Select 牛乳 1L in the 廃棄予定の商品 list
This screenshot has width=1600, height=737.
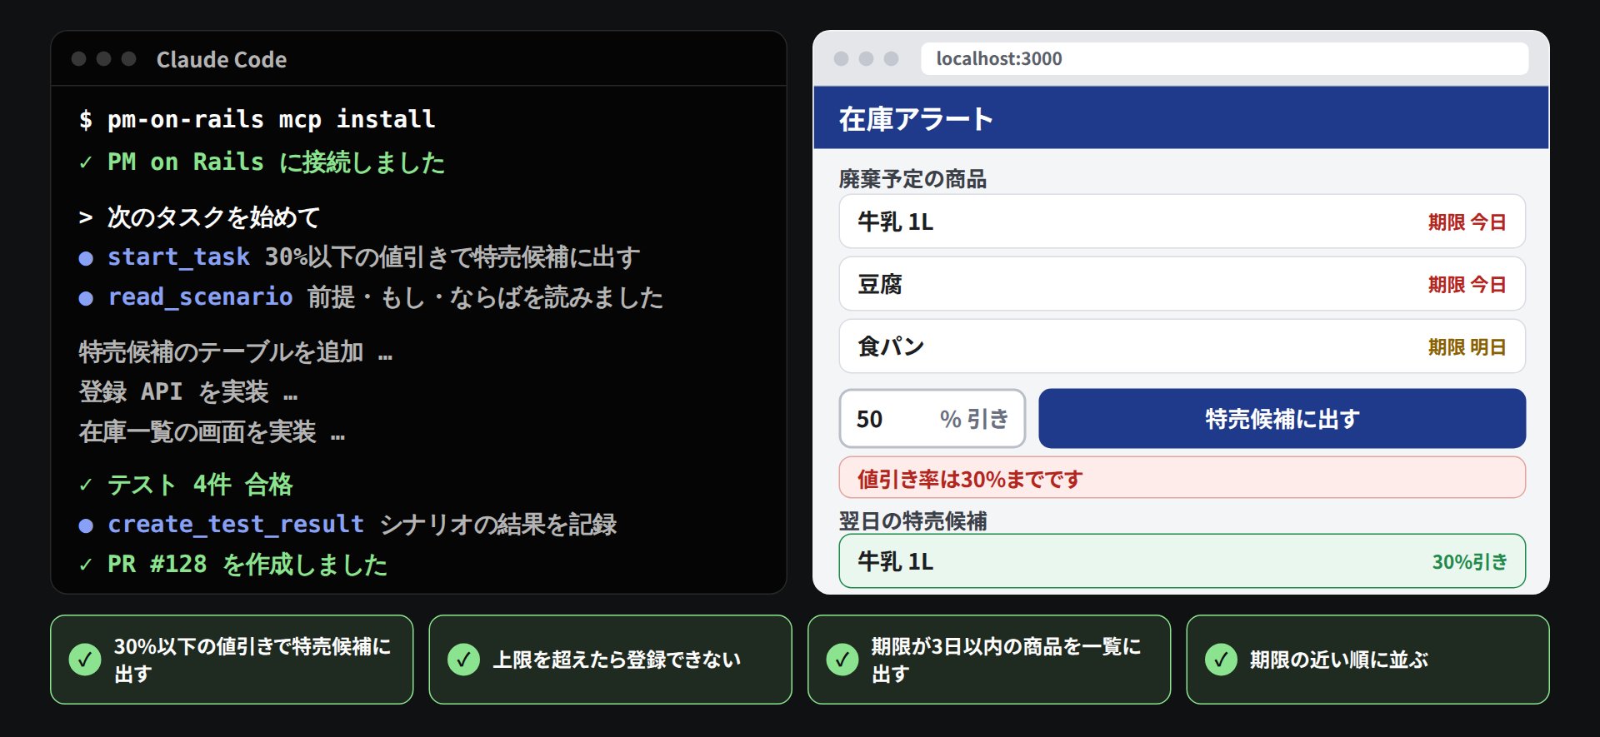1182,222
